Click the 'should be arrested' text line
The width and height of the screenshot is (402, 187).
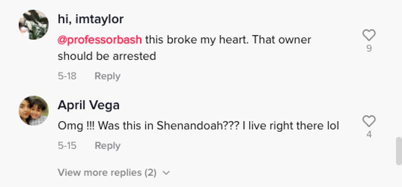(107, 56)
